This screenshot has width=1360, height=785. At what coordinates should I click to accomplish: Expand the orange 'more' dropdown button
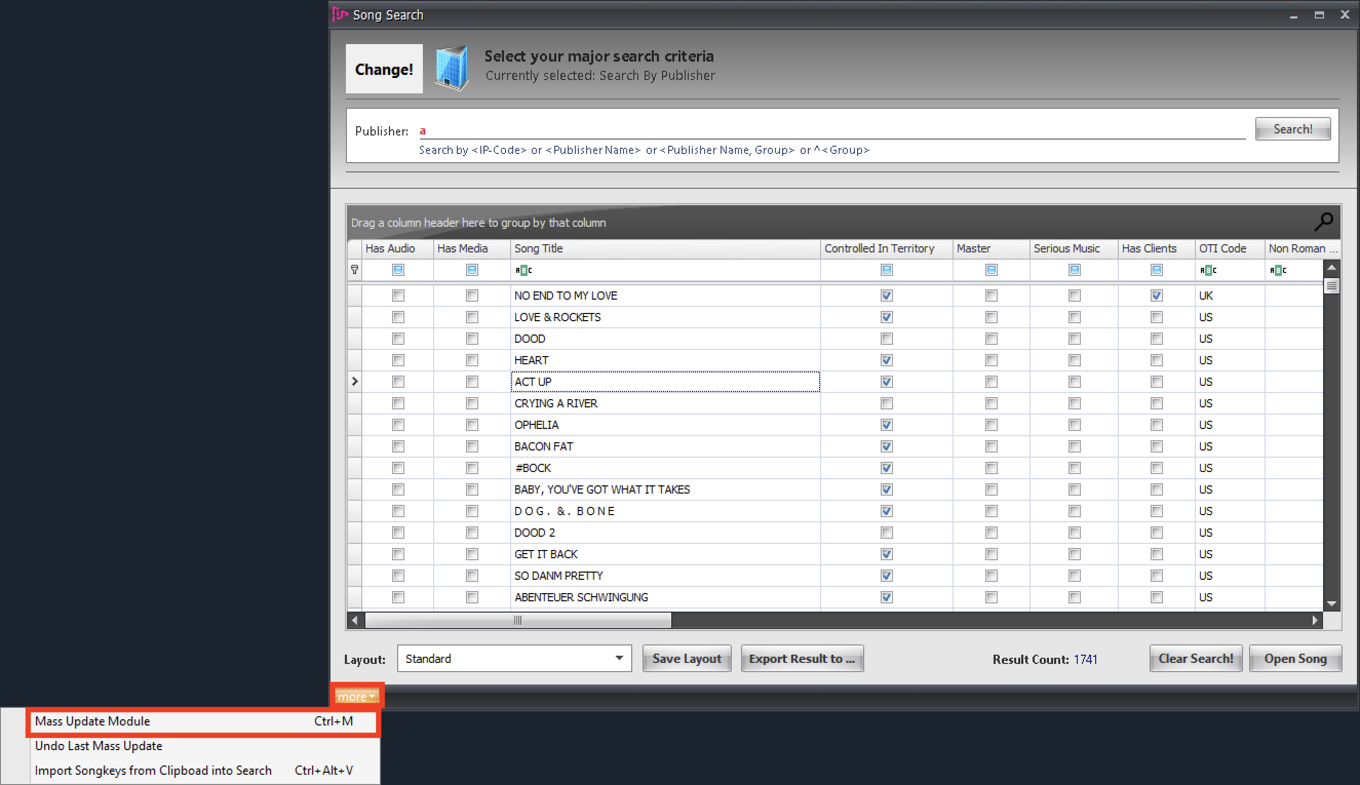tap(357, 696)
